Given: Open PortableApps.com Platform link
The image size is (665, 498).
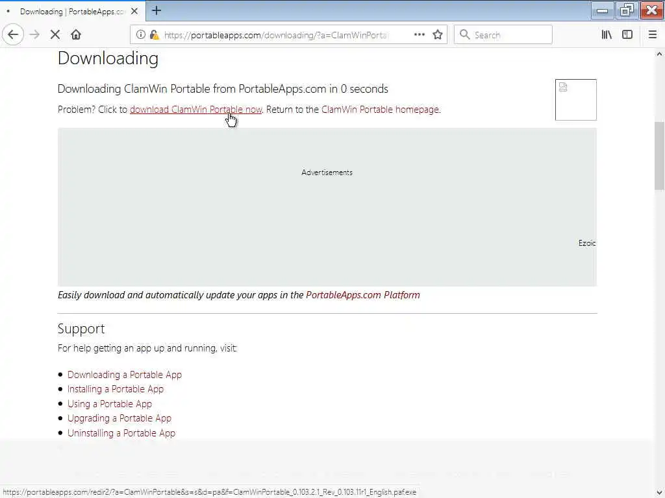Looking at the screenshot, I should coord(363,295).
